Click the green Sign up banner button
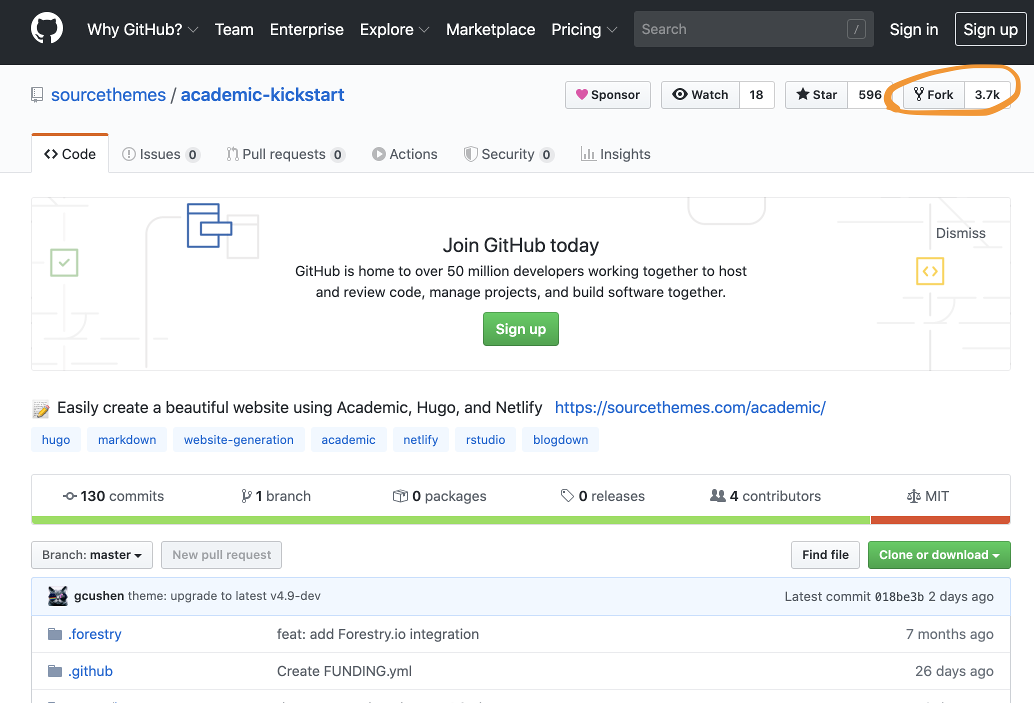 [x=520, y=329]
